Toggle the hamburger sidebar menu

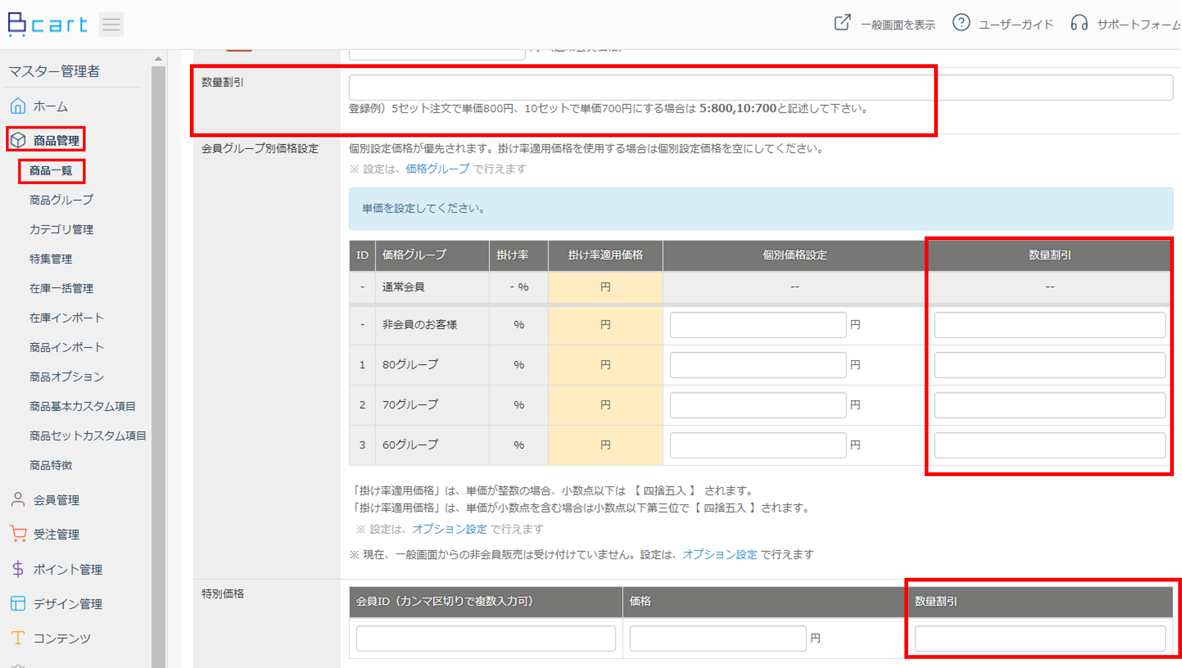[111, 24]
